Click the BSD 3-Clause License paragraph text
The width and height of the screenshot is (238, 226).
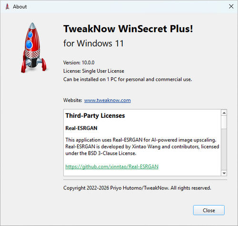pos(142,147)
